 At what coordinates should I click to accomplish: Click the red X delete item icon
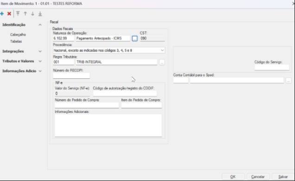click(9, 14)
